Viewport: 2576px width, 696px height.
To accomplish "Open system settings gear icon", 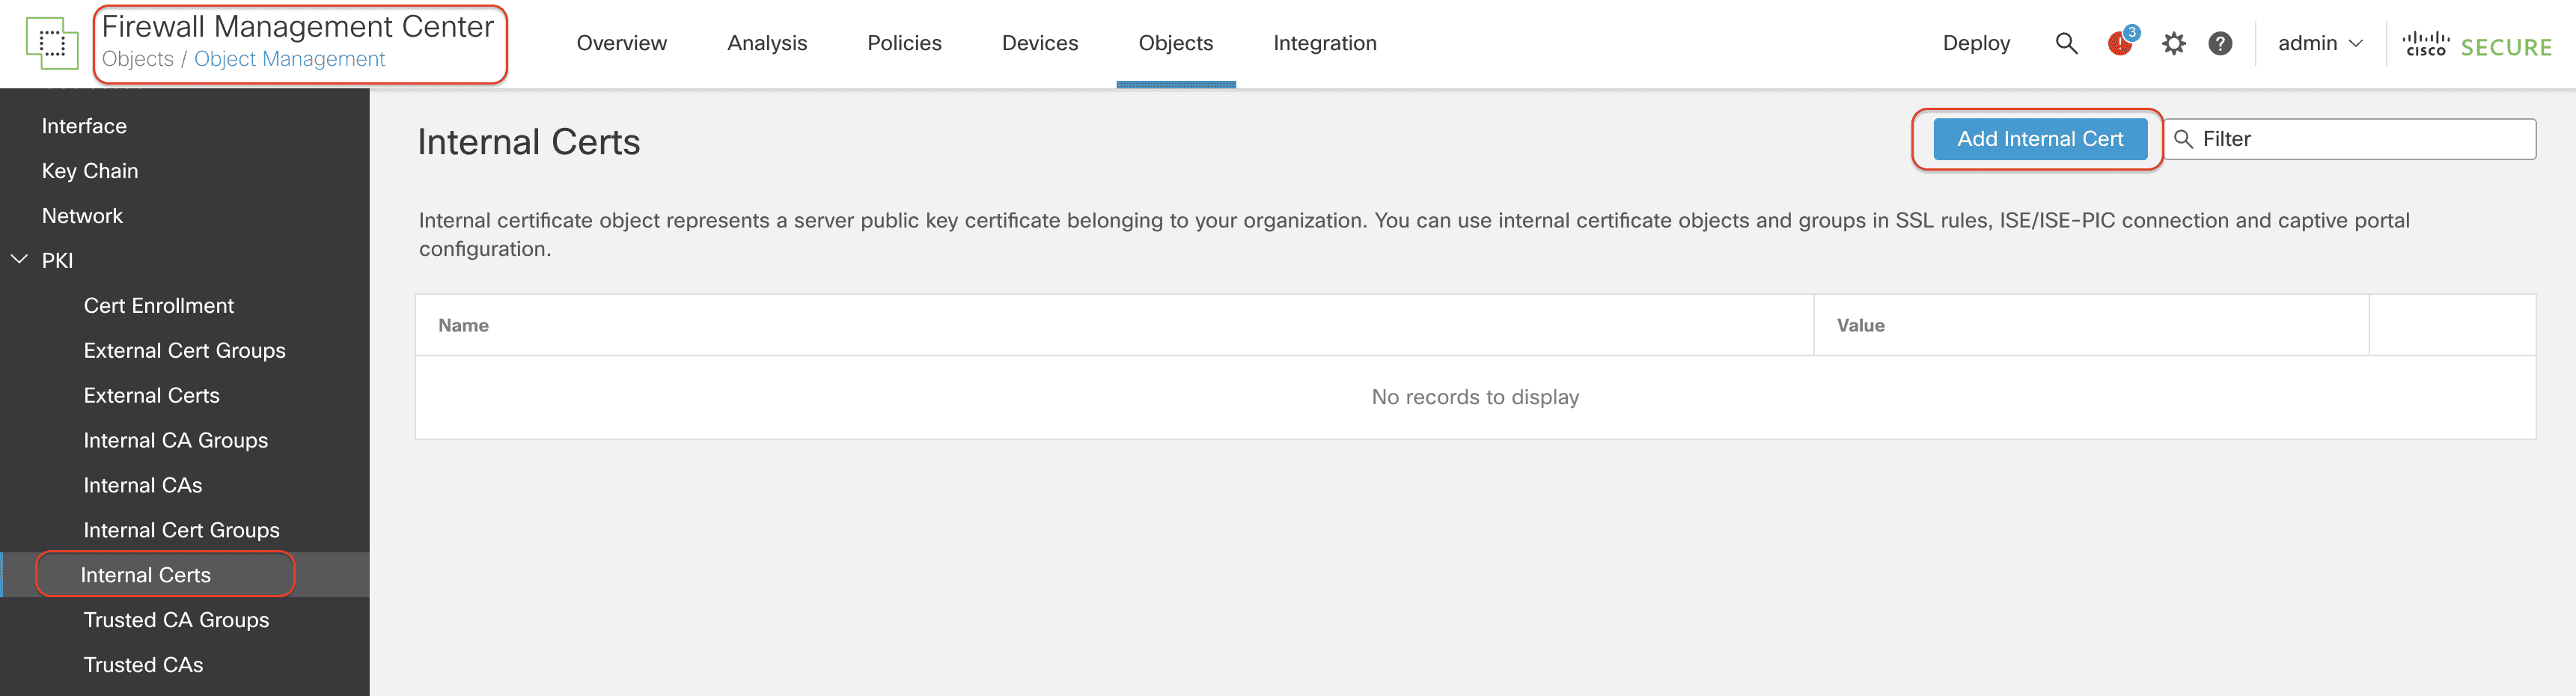I will click(2173, 43).
